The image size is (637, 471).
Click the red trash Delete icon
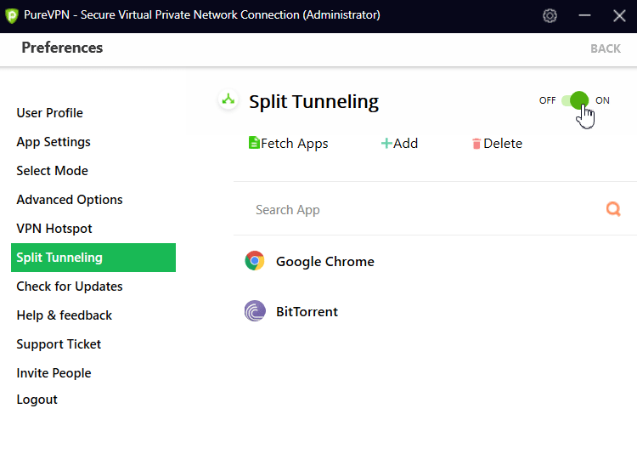[x=476, y=144]
